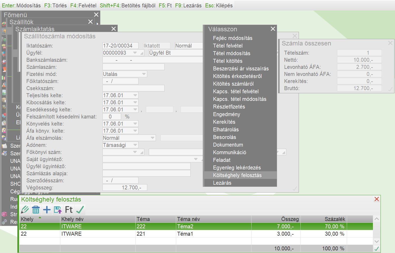Click the Összeg column header
The image size is (395, 253).
(x=276, y=219)
